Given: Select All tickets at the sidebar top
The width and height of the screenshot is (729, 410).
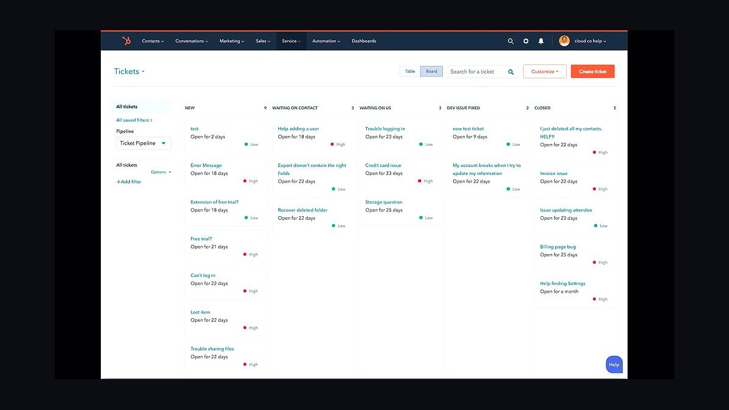Looking at the screenshot, I should coord(127,107).
